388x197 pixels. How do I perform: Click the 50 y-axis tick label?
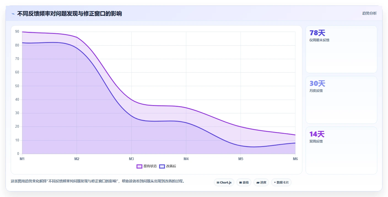(17, 86)
